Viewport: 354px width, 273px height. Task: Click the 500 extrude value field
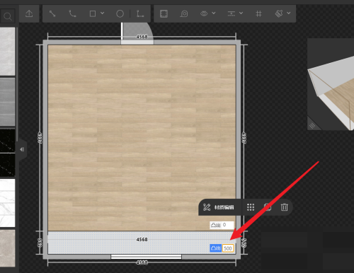(228, 248)
